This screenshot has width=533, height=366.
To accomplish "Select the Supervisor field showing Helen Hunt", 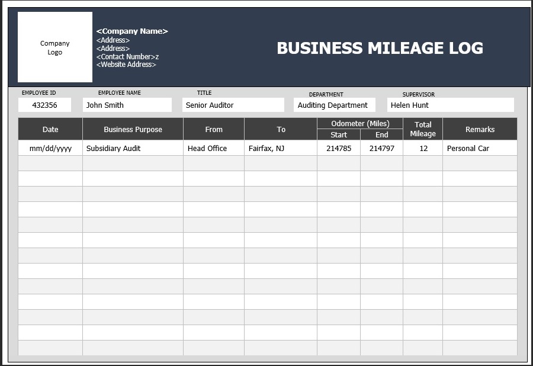I will [x=451, y=105].
